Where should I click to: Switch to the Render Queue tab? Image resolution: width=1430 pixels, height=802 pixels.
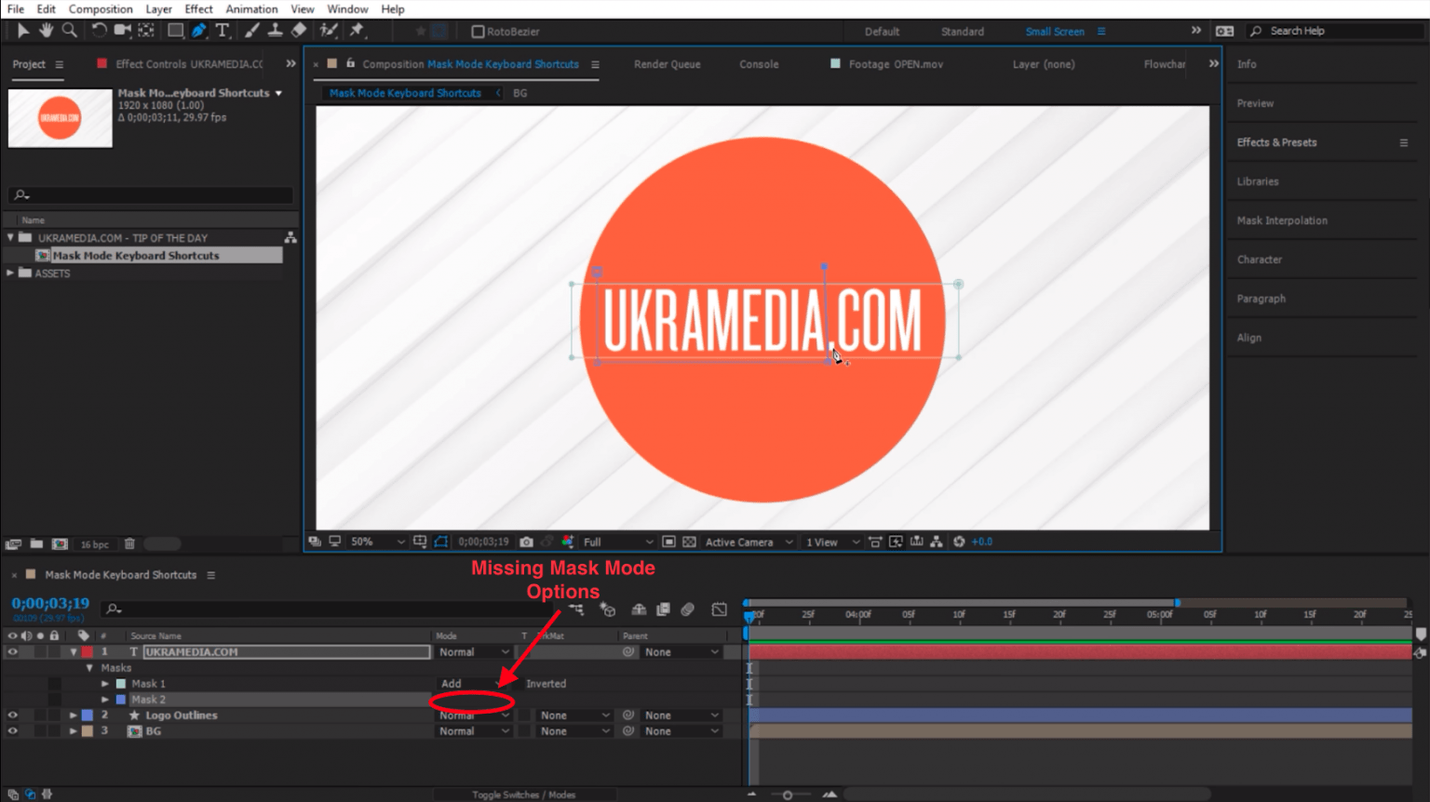click(x=667, y=64)
